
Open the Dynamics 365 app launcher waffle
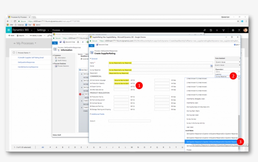coord(8,30)
